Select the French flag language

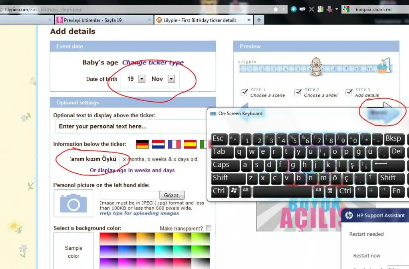pos(174,144)
